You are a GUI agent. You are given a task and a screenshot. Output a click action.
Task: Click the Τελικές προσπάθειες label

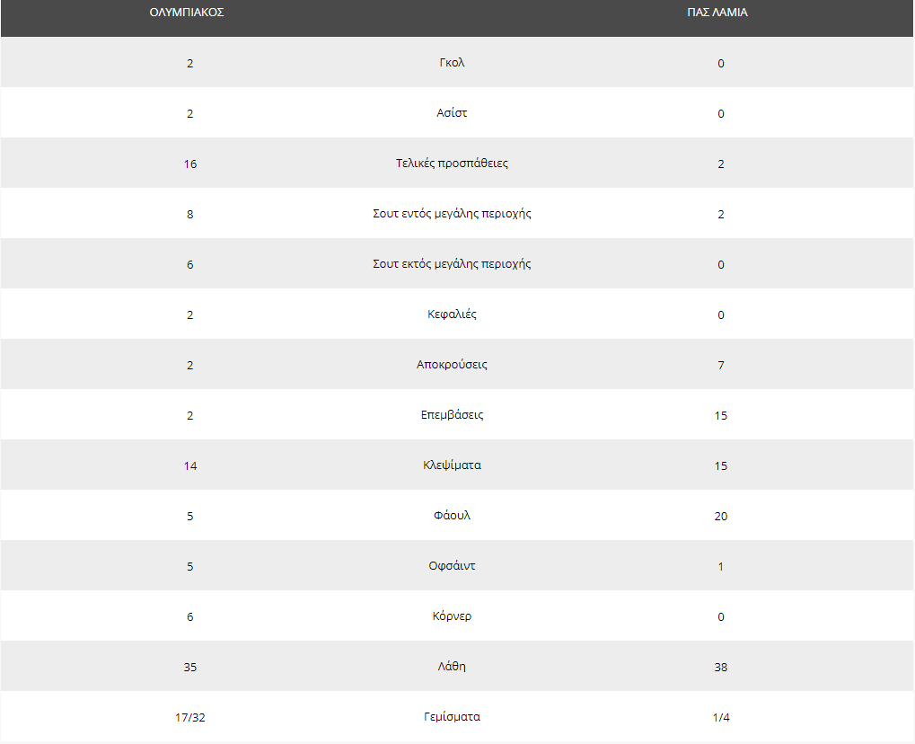coord(452,164)
